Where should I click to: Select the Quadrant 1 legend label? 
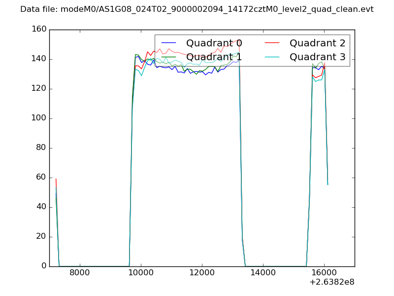[x=214, y=57]
